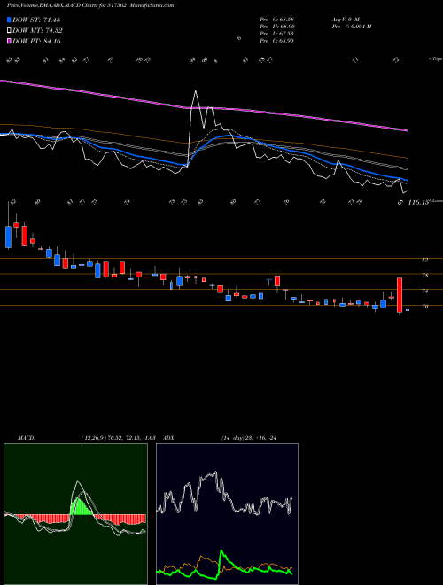Click the 116.15 price label
The width and height of the screenshot is (443, 585).
click(x=418, y=202)
